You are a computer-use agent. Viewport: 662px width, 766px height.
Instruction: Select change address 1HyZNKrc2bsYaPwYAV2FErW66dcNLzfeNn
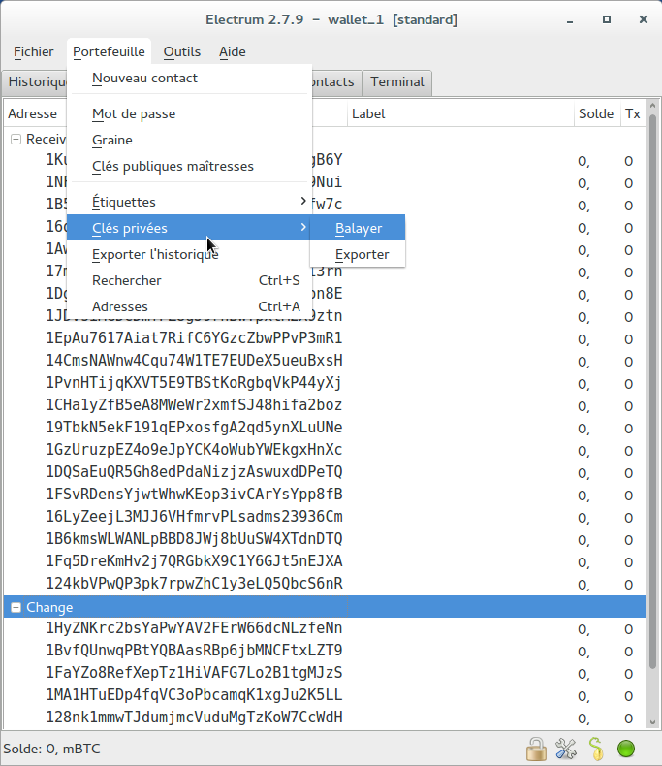[194, 628]
